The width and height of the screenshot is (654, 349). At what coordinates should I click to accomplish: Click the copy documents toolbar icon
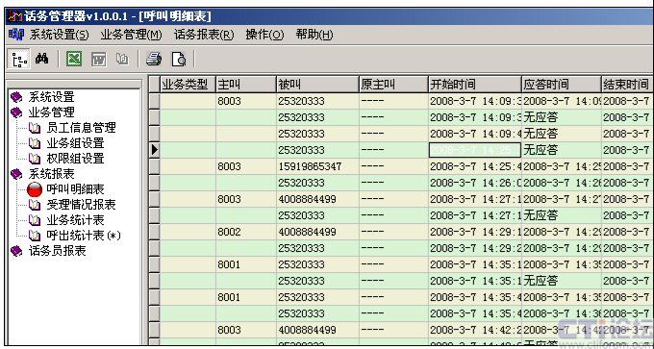coord(122,60)
